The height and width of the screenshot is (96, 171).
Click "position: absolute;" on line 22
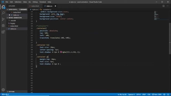[49, 31]
